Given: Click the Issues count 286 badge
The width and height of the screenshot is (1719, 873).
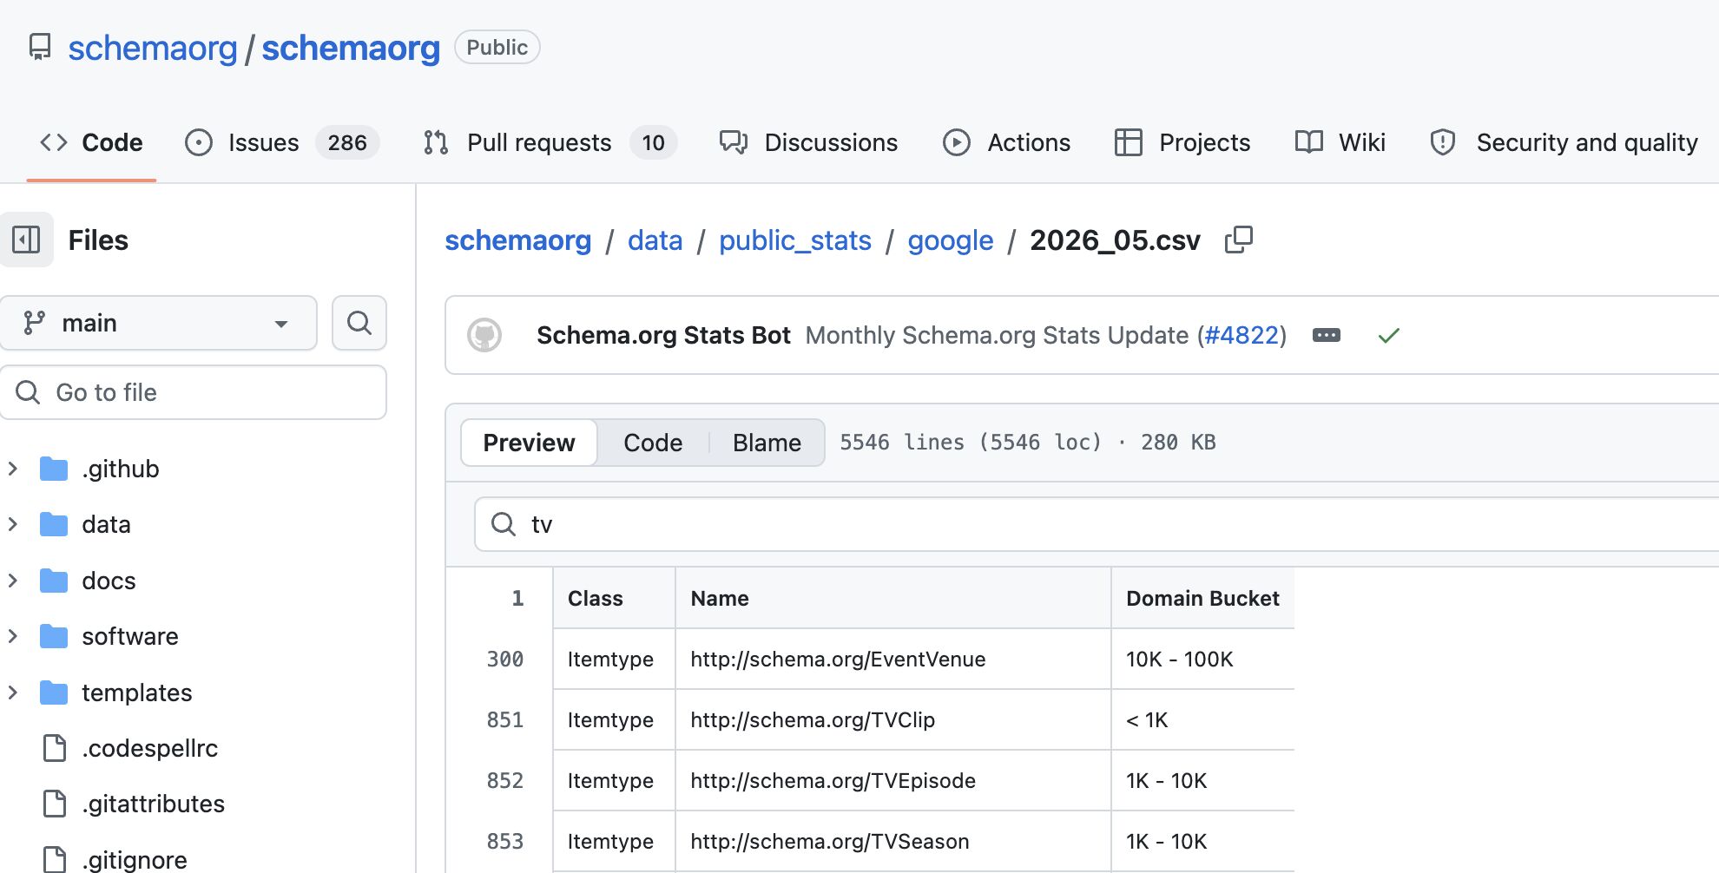Looking at the screenshot, I should coord(347,142).
